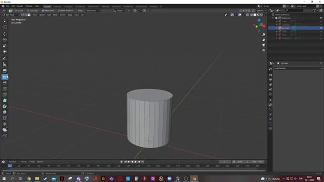324x182 pixels.
Task: Open the Options dropdown in viewport header
Action: point(261,11)
